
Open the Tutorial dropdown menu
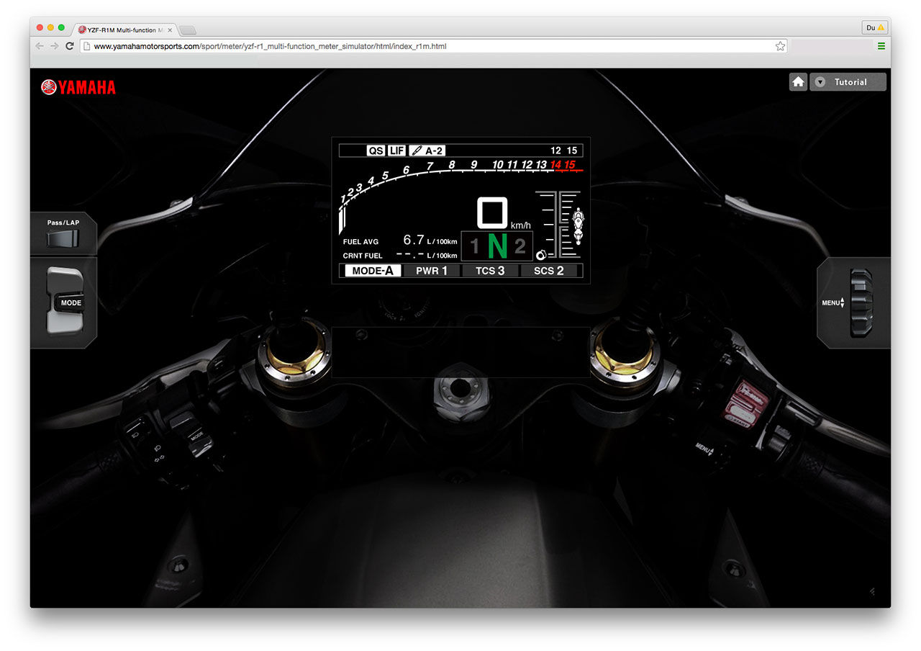(848, 82)
